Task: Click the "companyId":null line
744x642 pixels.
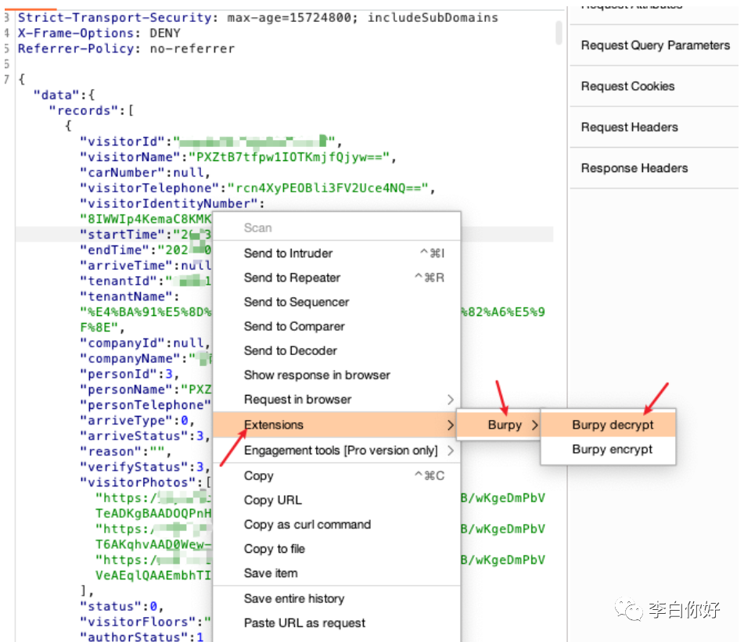Action: (145, 343)
